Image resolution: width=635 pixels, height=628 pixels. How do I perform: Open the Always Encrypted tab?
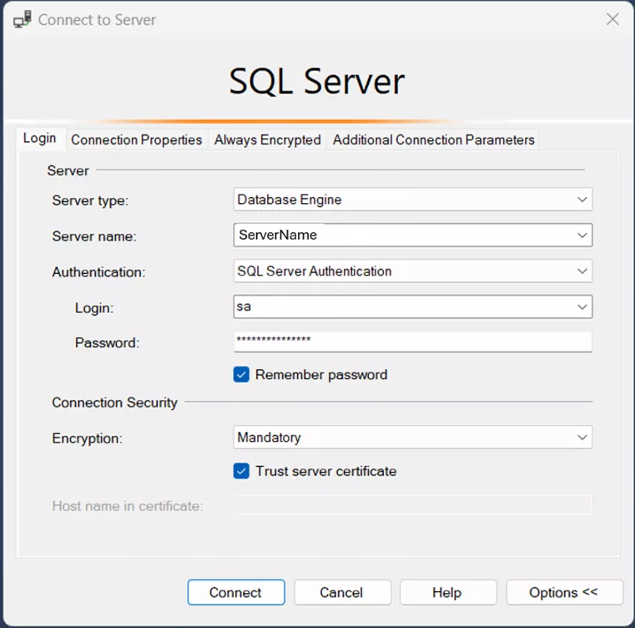pos(267,139)
